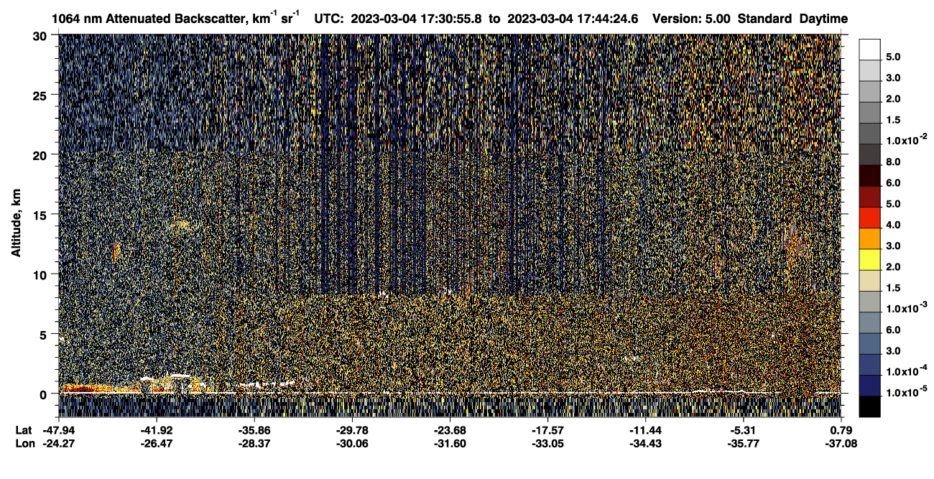The image size is (934, 479).
Task: Click the black swatch at colorbar bottom
Action: coord(869,406)
